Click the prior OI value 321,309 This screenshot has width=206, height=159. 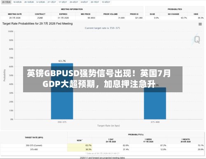tap(139, 18)
